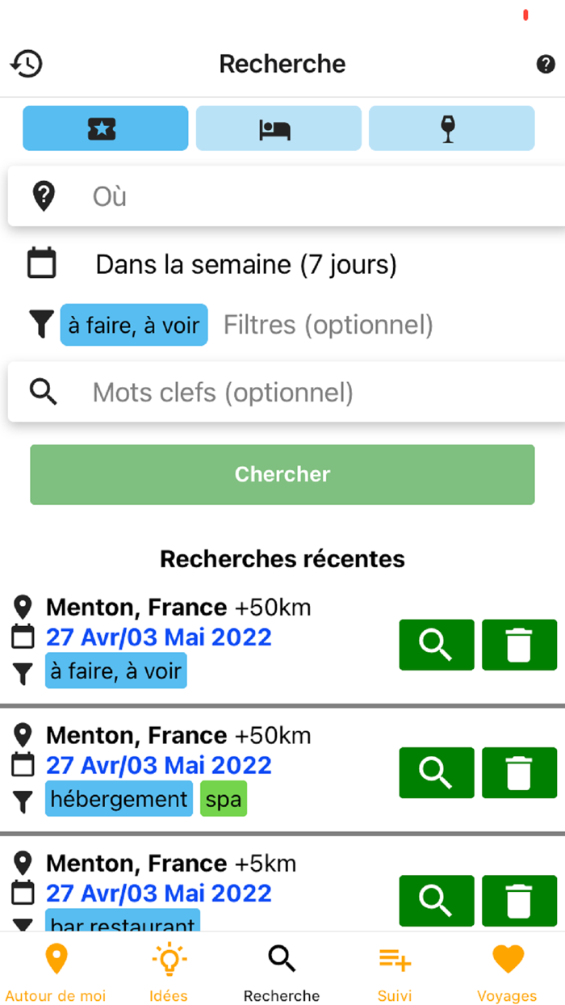Click the help question mark icon

coord(546,65)
